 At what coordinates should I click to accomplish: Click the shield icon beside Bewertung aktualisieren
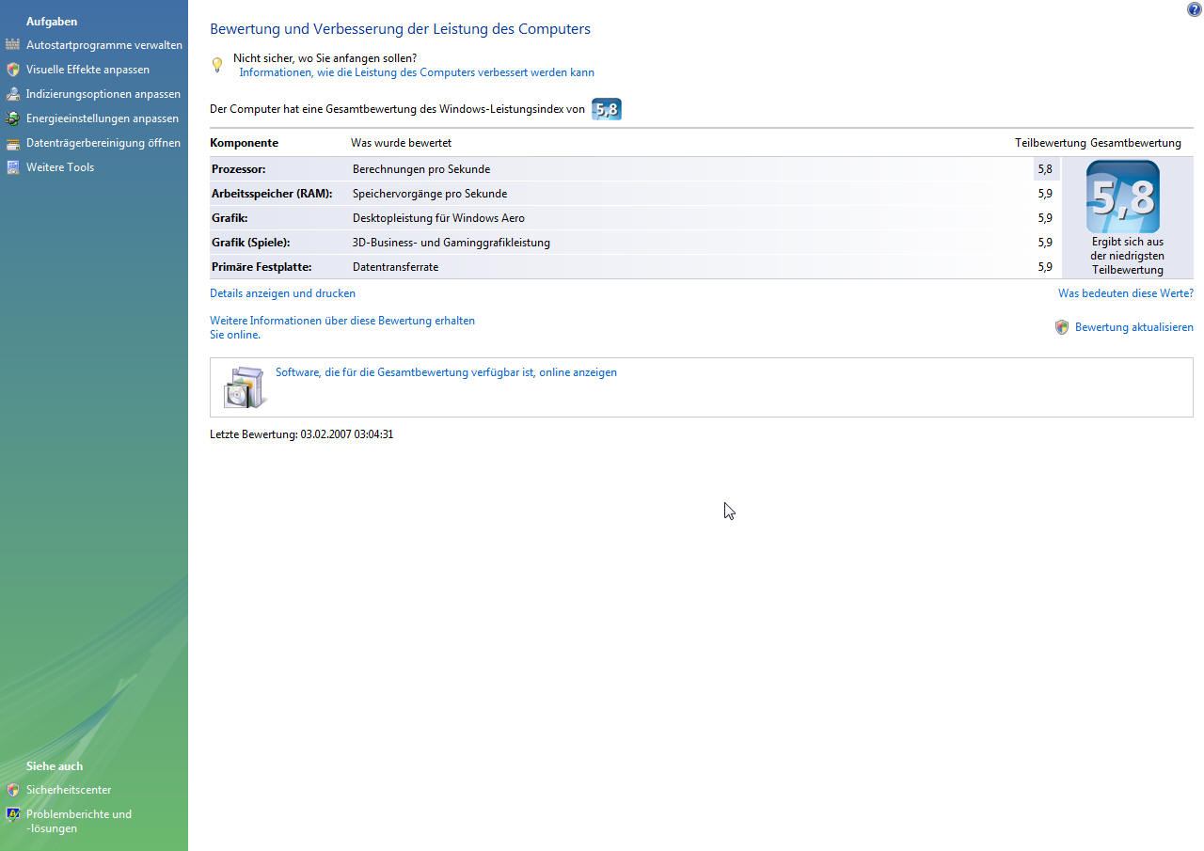pyautogui.click(x=1062, y=327)
